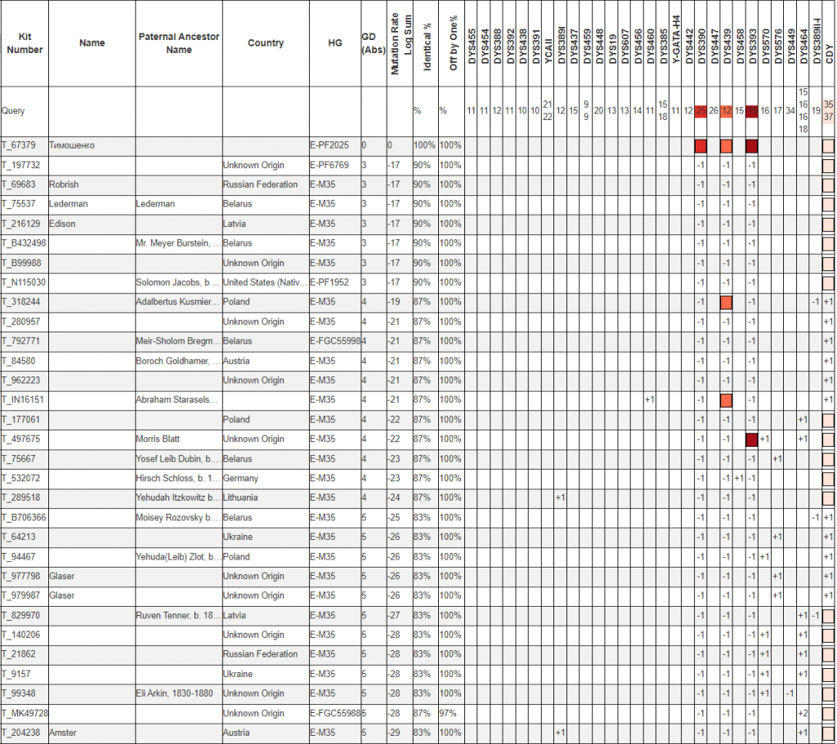Select the Mutation Rate Log Sum header

click(401, 45)
